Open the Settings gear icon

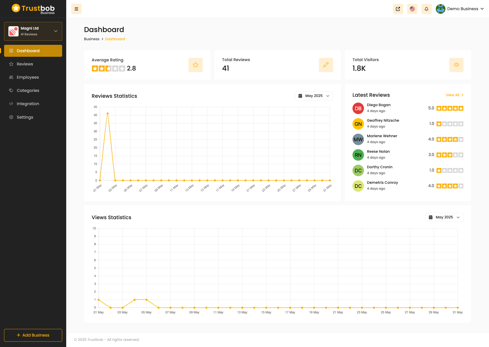pos(11,117)
